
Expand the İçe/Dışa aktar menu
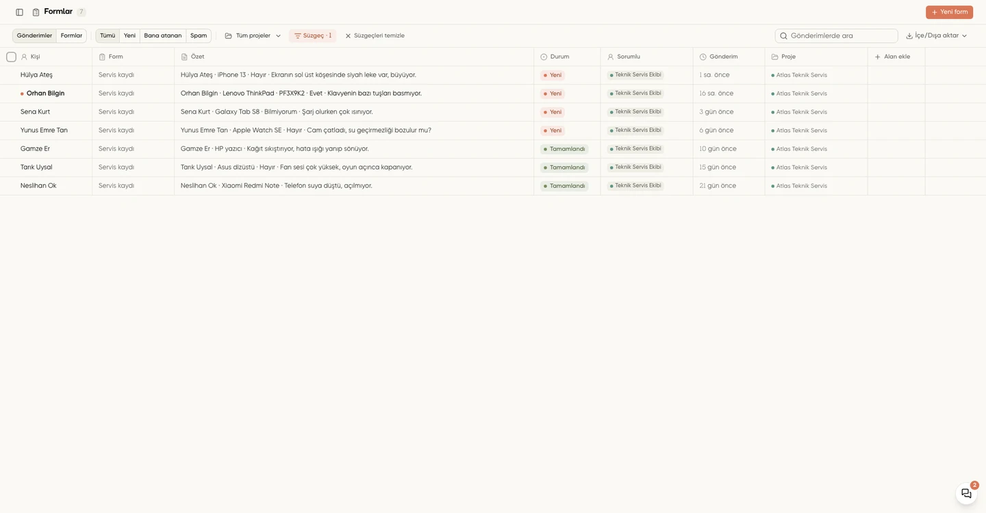click(x=937, y=36)
